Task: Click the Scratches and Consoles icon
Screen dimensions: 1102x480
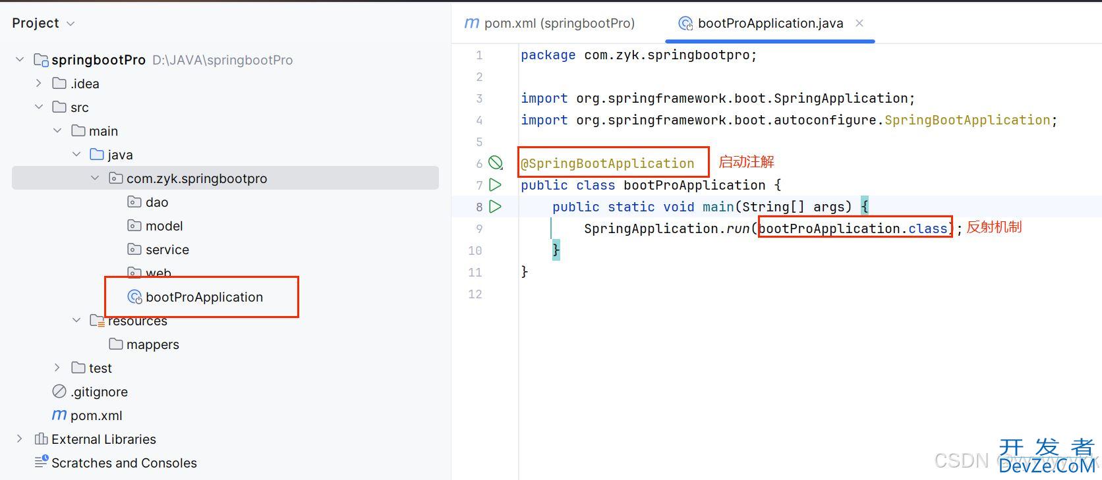Action: [x=41, y=462]
